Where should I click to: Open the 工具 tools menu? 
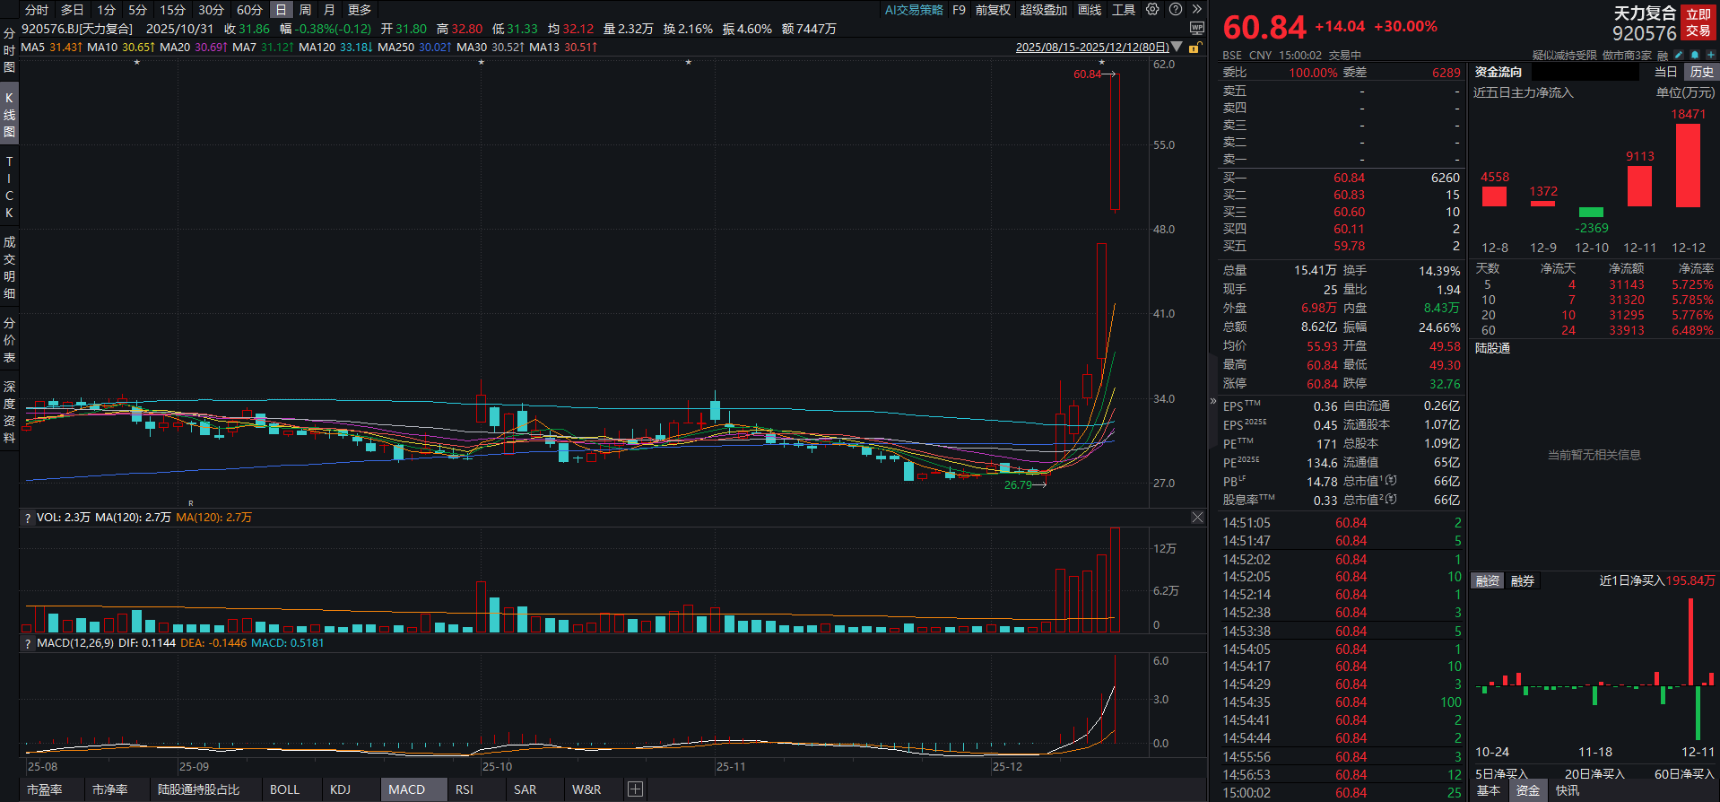click(x=1124, y=10)
